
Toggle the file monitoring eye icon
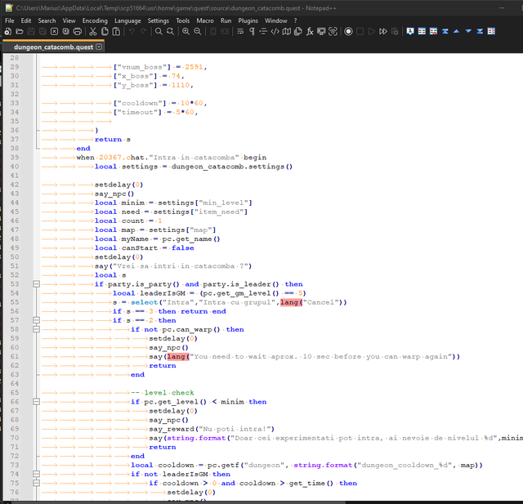tap(333, 31)
